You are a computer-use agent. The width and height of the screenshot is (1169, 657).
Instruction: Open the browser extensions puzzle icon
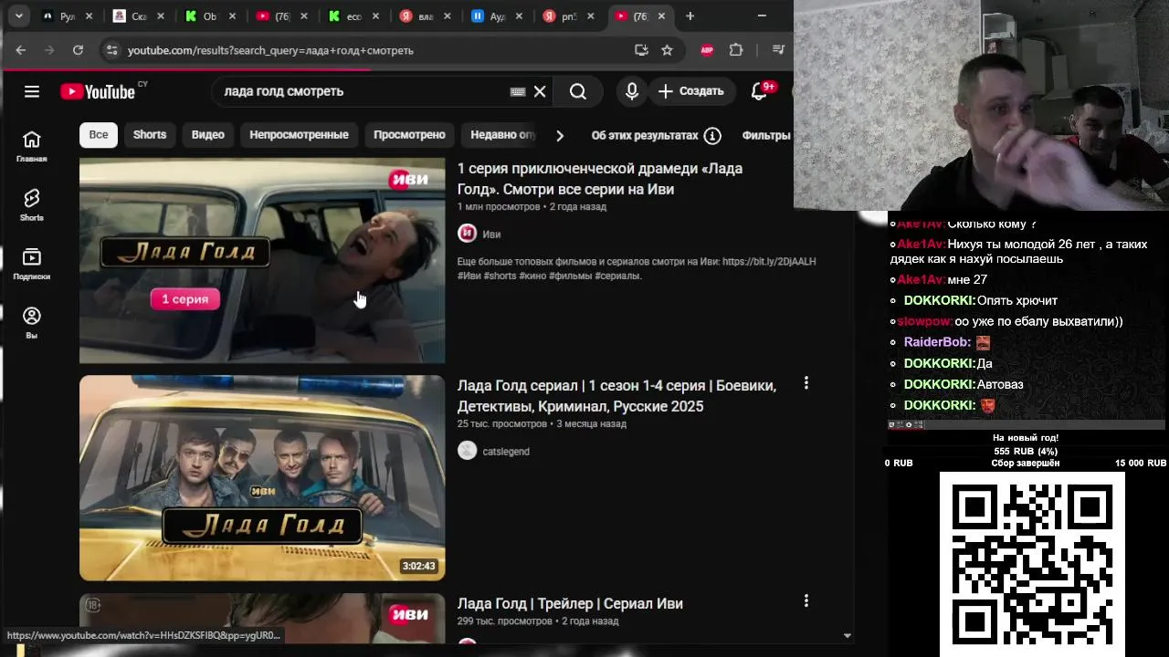tap(736, 50)
